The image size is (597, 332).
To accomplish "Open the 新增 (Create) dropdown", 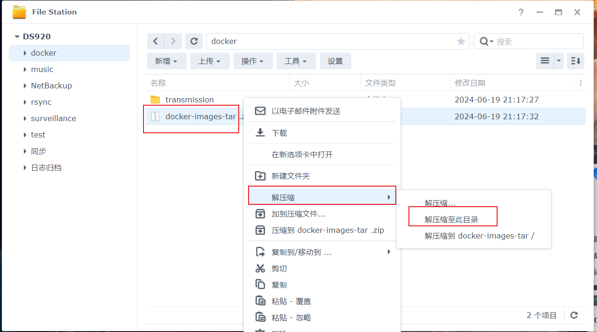I will 166,61.
